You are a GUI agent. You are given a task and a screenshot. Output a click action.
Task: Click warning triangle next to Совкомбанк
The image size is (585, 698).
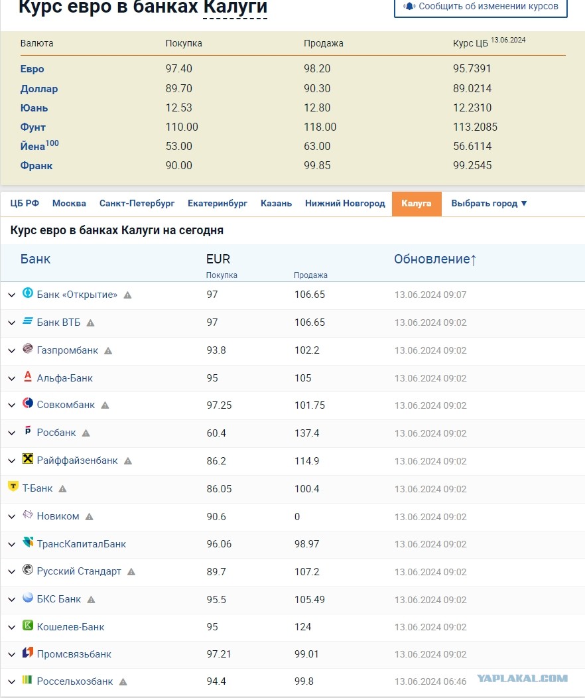105,405
